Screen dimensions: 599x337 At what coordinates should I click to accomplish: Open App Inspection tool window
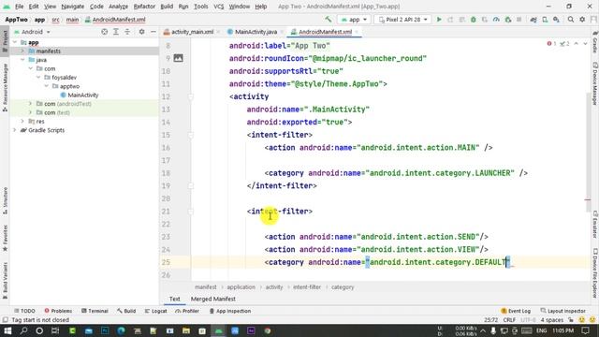230,311
